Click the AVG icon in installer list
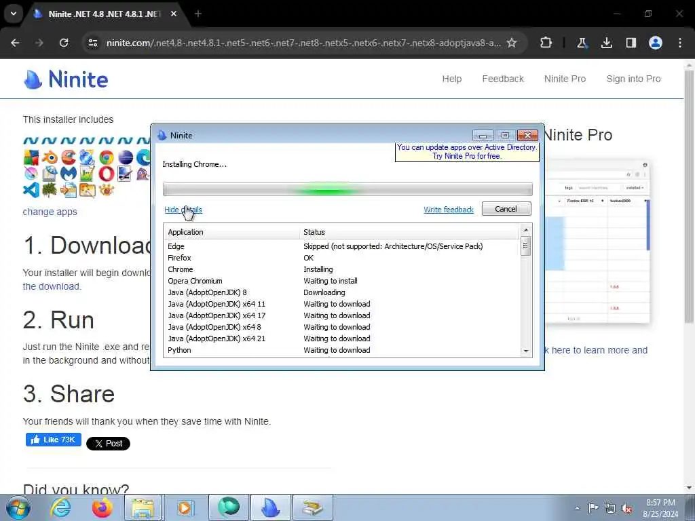The height and width of the screenshot is (521, 695). coord(31,157)
